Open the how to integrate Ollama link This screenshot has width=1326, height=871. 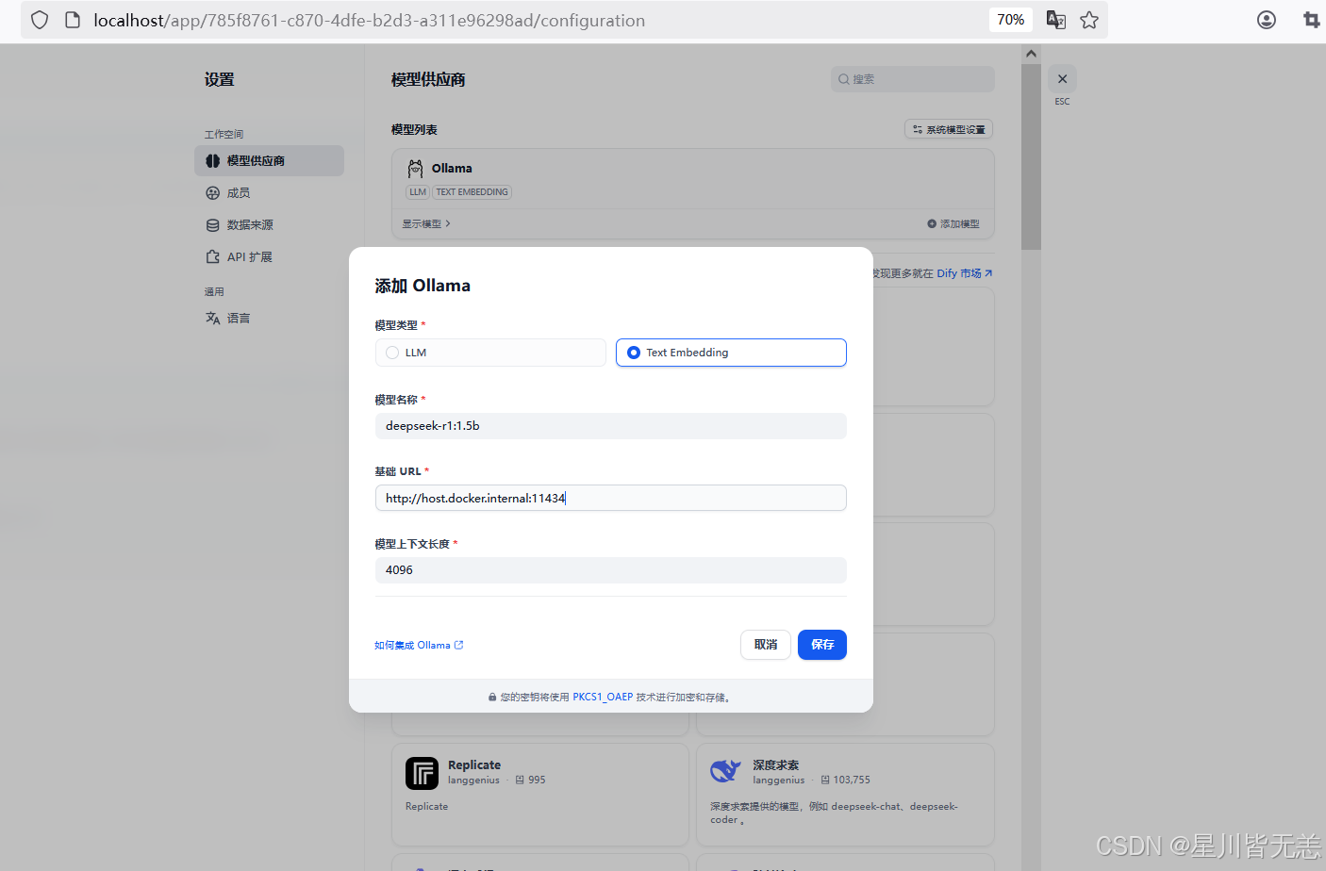419,646
